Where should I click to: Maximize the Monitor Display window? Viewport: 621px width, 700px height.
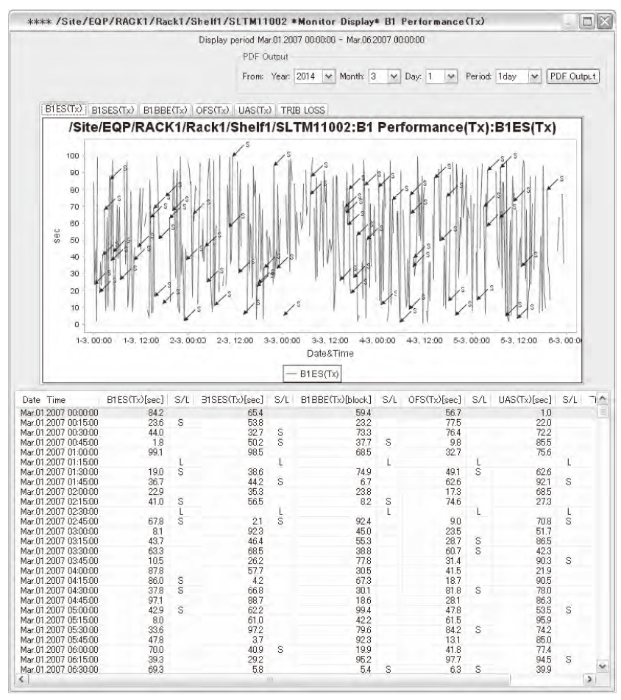587,21
